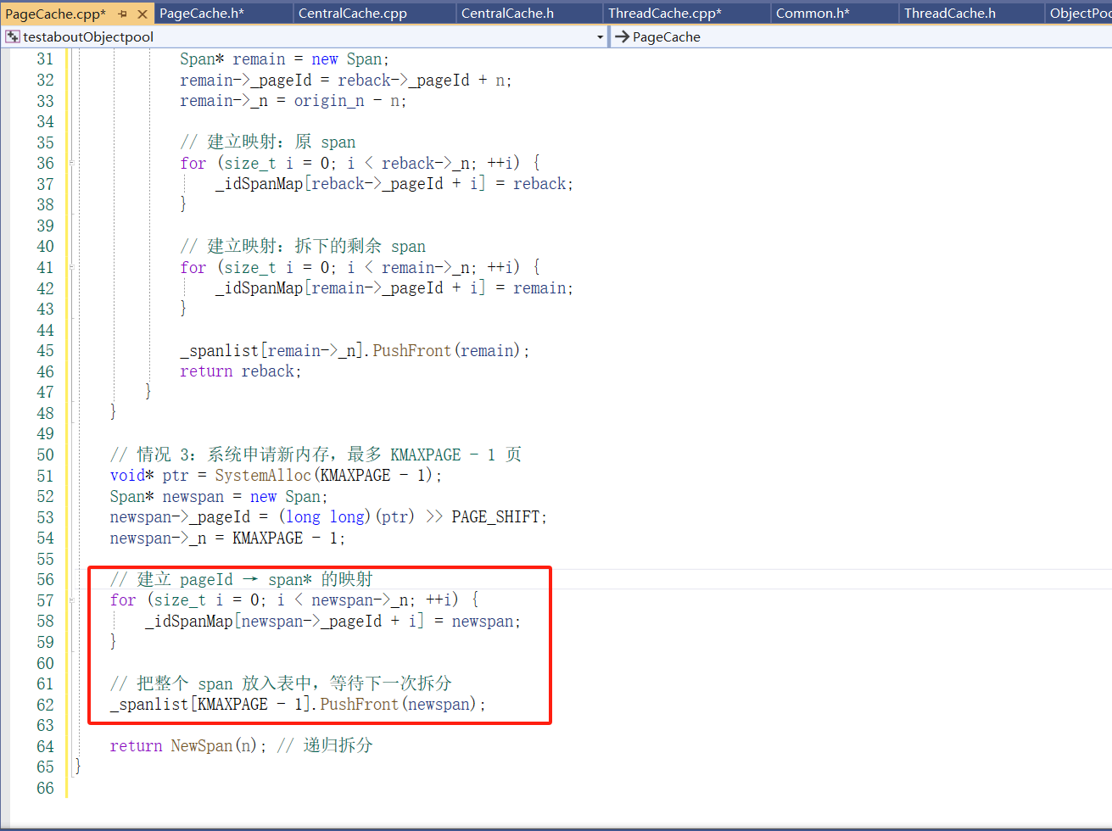
Task: Click 'PushFront(remain)' on line 45
Action: pyautogui.click(x=446, y=351)
